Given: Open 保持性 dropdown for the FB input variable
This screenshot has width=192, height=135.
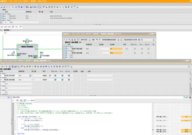Looking at the screenshot, I should click(50, 75).
